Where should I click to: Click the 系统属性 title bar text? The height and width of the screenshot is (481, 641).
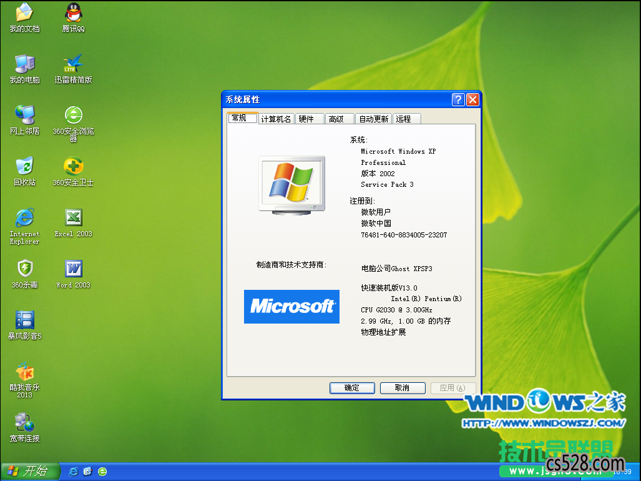coord(243,99)
